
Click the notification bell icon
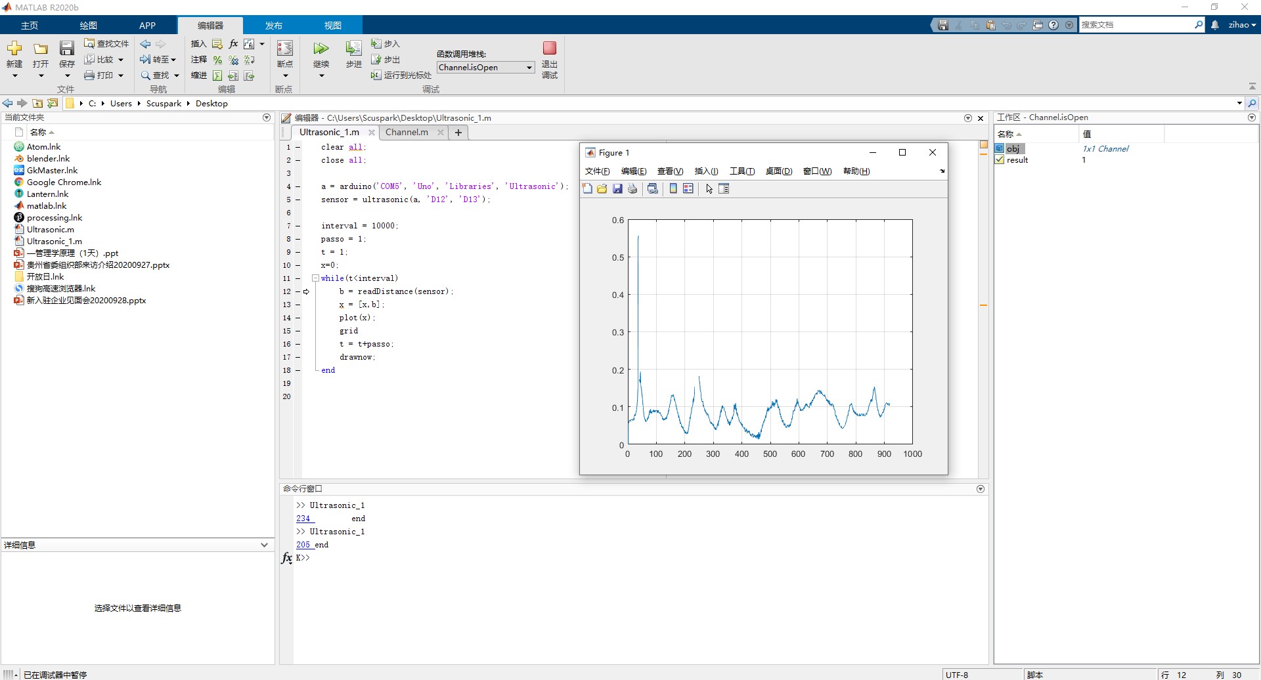1215,25
